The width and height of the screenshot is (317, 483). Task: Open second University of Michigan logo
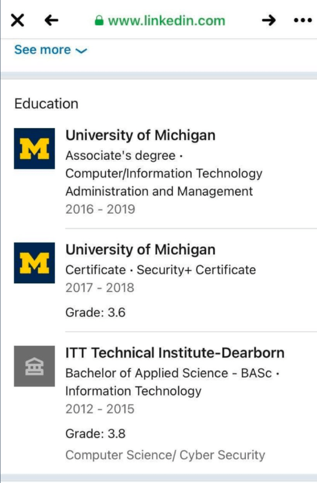pos(34,263)
